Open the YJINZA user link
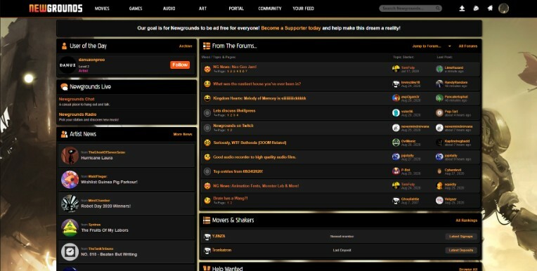 point(219,236)
